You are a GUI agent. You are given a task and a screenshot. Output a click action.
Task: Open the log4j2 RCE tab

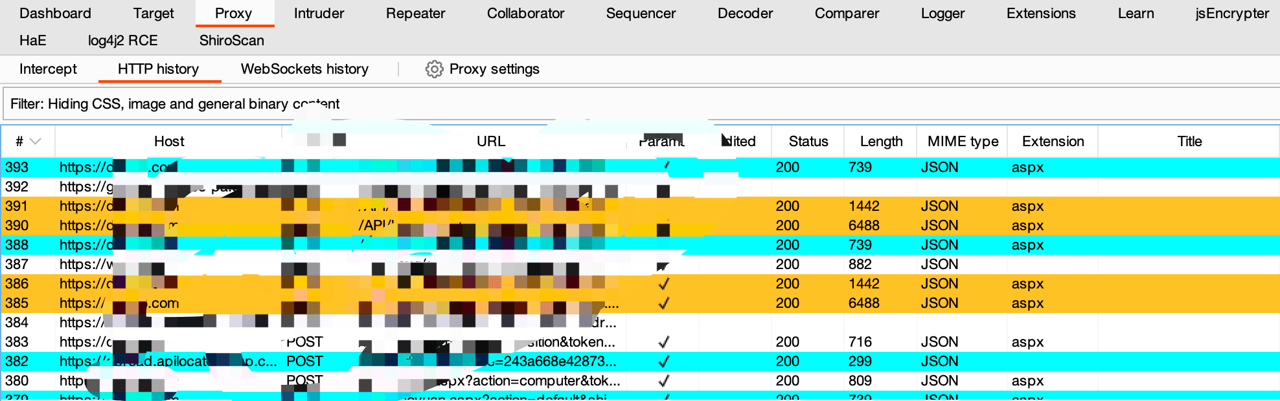coord(122,40)
